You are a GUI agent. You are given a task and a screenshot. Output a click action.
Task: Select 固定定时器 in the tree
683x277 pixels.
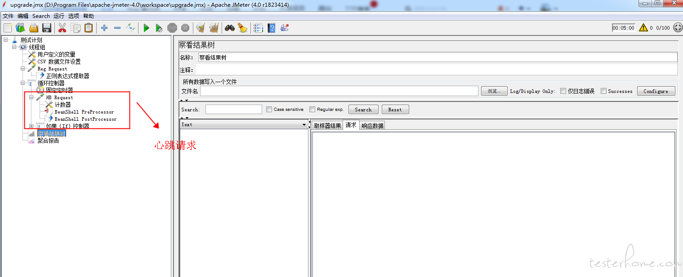tap(59, 90)
